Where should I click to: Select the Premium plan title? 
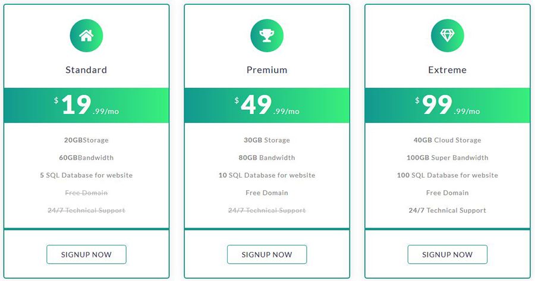[x=267, y=70]
